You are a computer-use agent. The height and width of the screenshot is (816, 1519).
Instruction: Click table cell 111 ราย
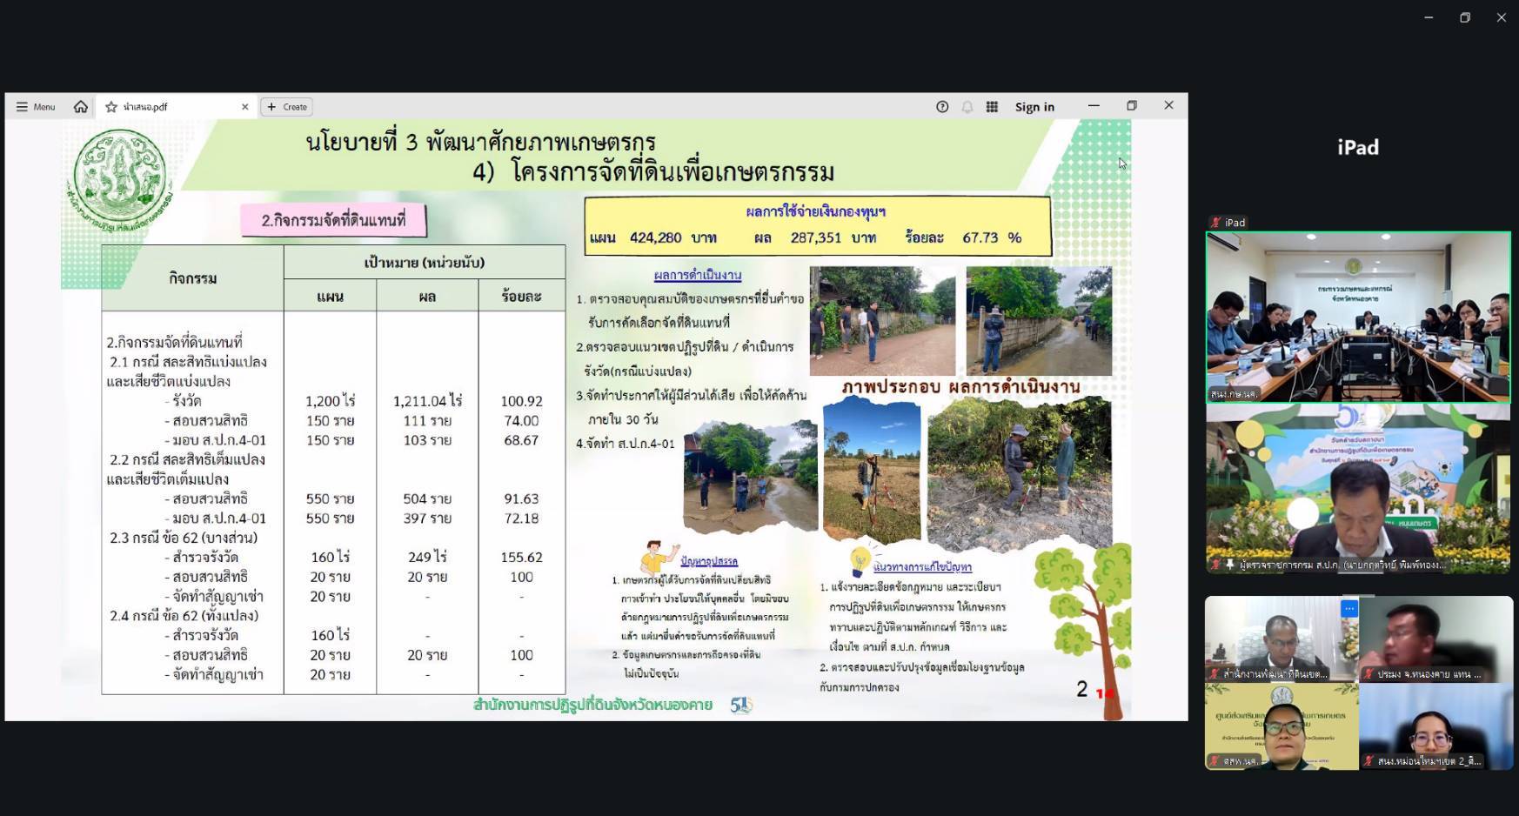pos(427,421)
